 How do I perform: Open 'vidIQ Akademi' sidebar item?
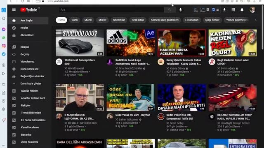click(x=28, y=142)
